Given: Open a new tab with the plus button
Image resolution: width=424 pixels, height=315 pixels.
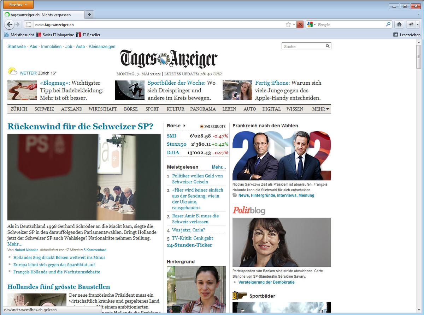Looking at the screenshot, I should 89,14.
